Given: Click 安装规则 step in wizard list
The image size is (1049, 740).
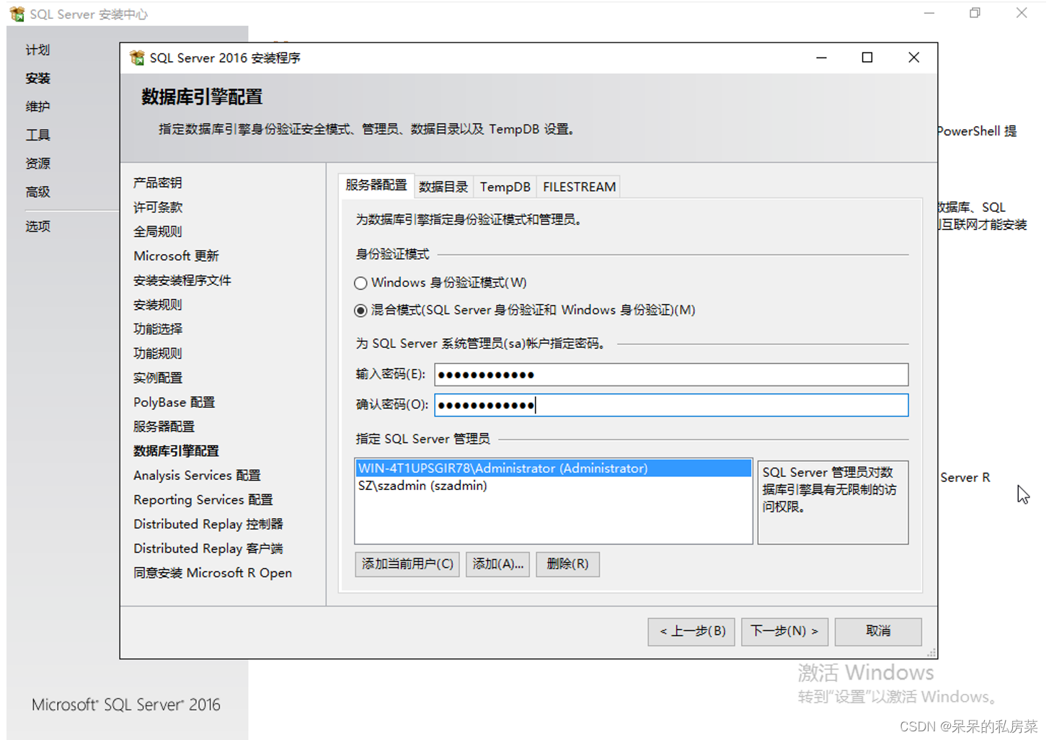Looking at the screenshot, I should click(157, 305).
